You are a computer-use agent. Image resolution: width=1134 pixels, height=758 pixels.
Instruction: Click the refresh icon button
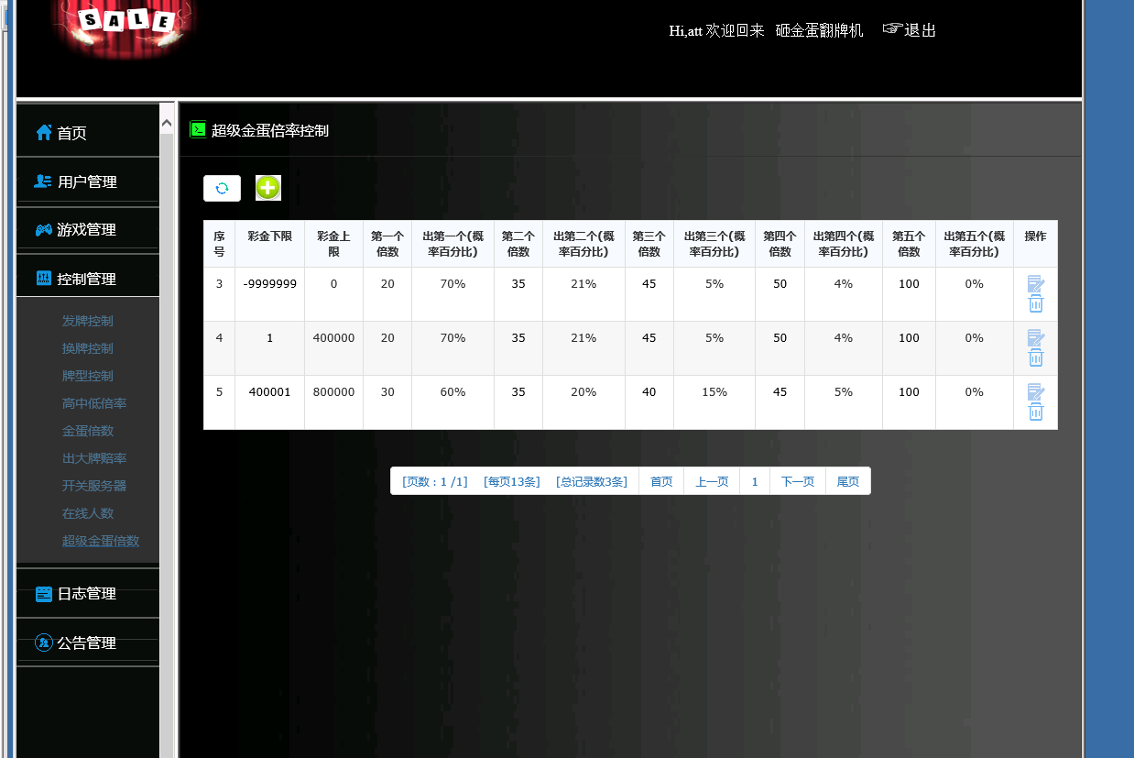click(222, 188)
